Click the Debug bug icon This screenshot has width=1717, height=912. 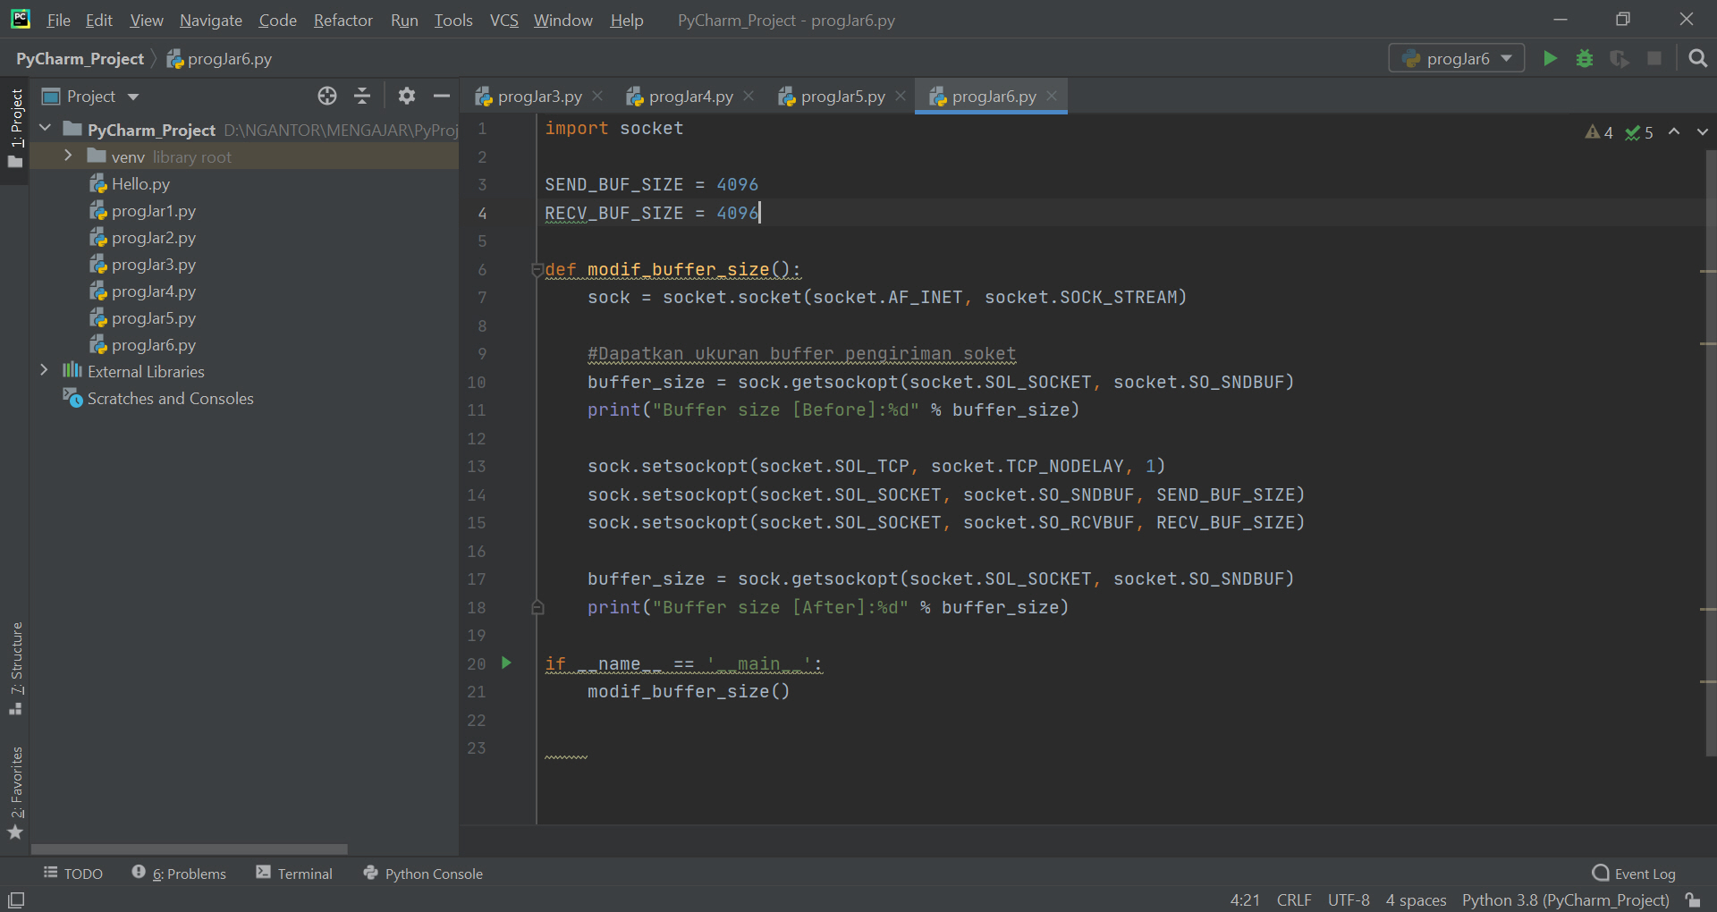tap(1584, 59)
